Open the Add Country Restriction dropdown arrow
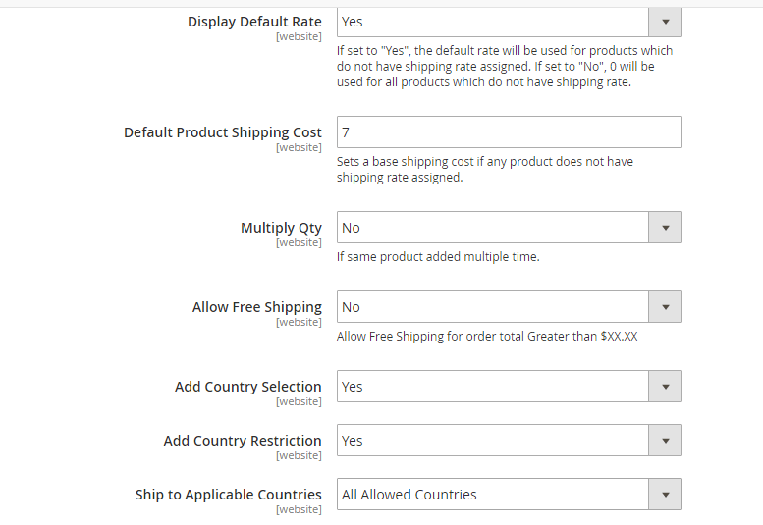763x525 pixels. click(665, 441)
